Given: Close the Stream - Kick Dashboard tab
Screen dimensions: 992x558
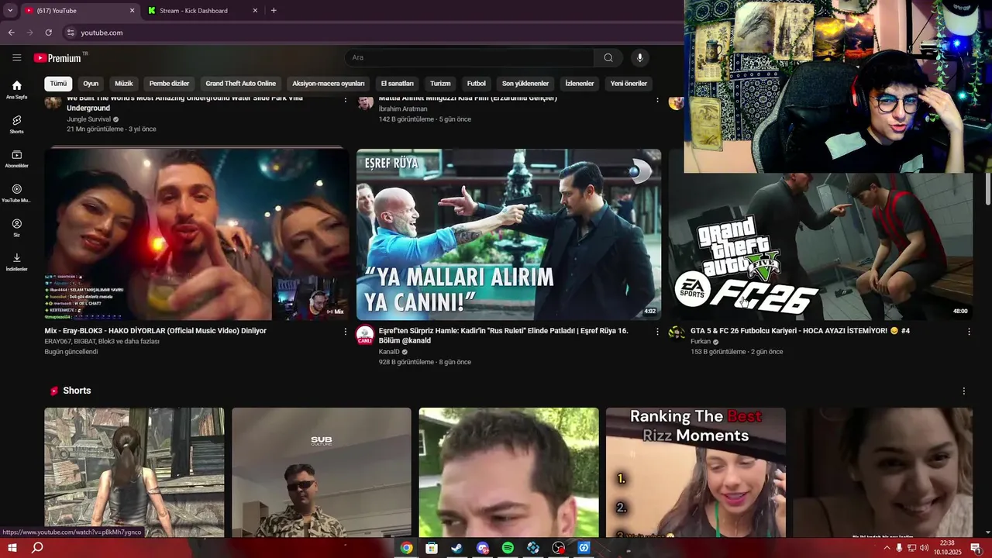Looking at the screenshot, I should tap(255, 11).
